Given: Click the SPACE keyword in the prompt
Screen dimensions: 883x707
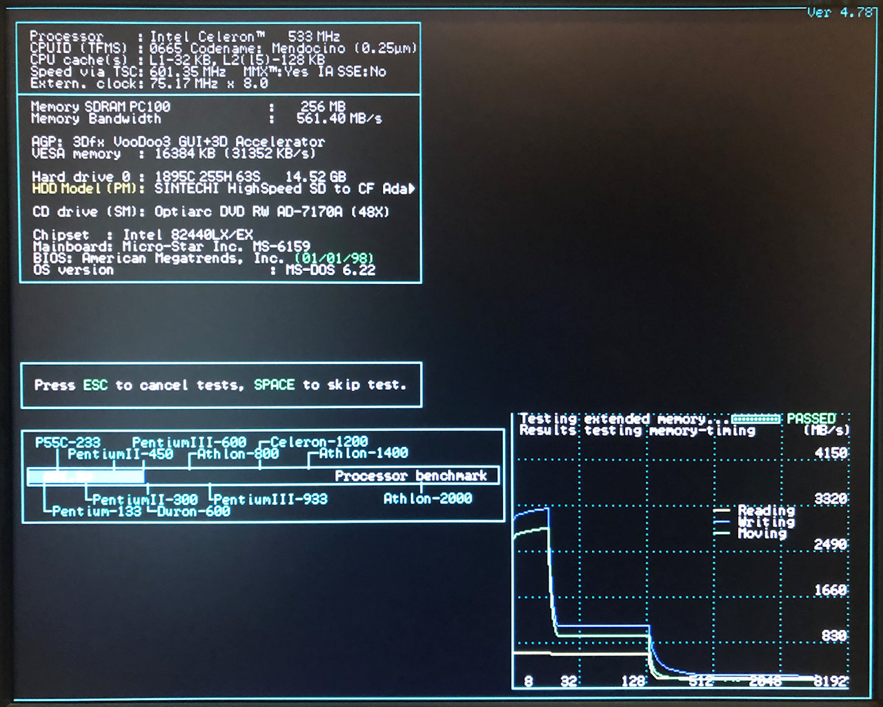Looking at the screenshot, I should (274, 385).
